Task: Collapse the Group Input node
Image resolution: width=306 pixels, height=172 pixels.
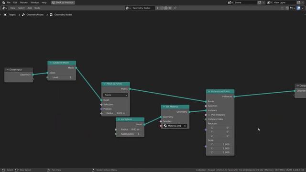Action: coord(8,70)
